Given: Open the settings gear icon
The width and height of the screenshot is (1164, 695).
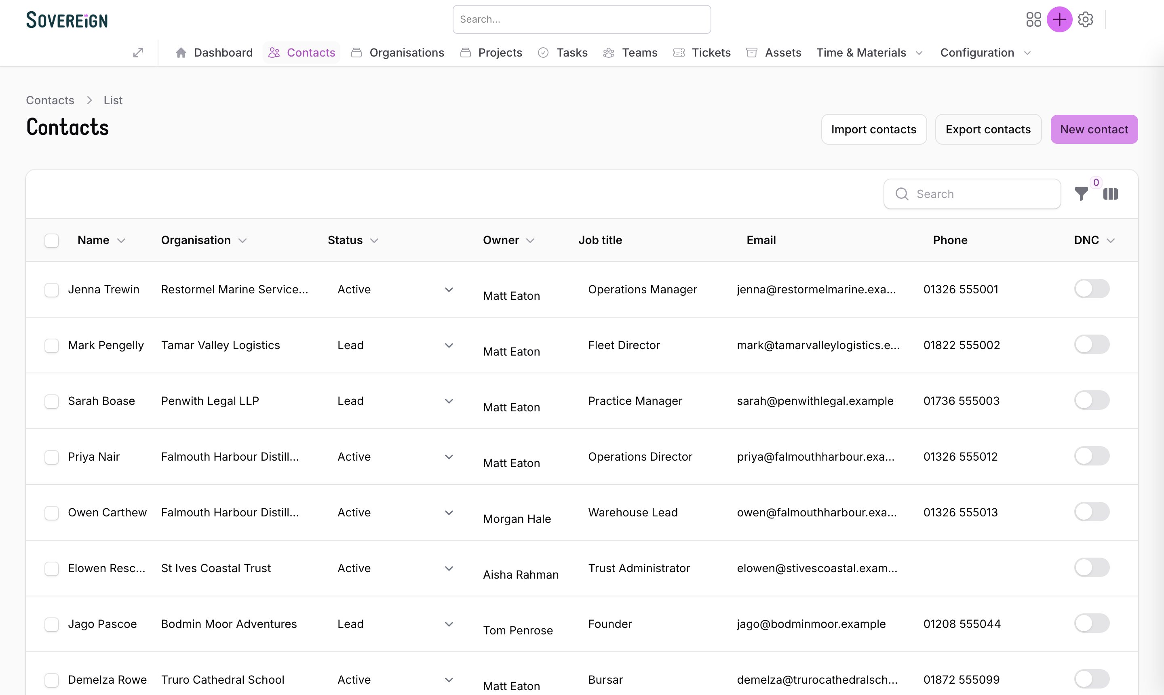Looking at the screenshot, I should pos(1085,19).
